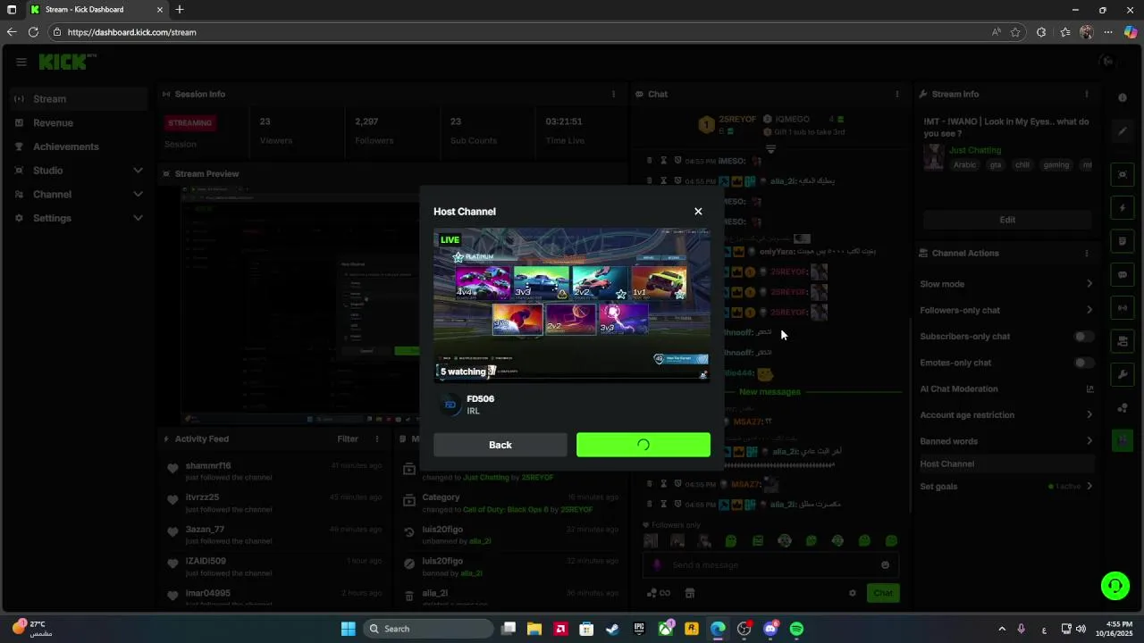Open Steam from the taskbar
Viewport: 1144px width, 643px height.
click(612, 629)
